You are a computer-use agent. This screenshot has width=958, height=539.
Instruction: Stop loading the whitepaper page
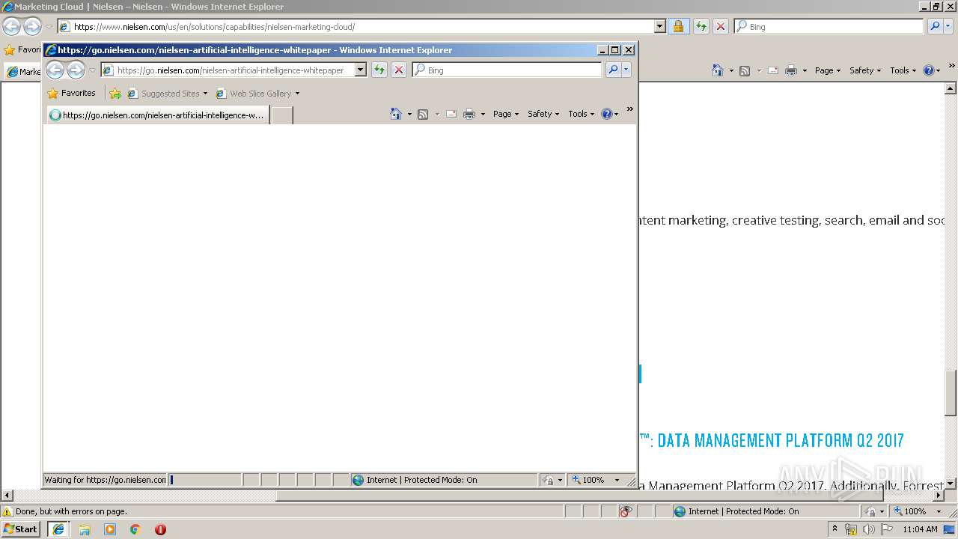point(399,70)
